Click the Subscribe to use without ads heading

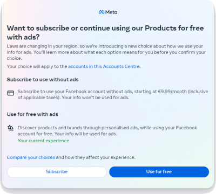point(43,80)
